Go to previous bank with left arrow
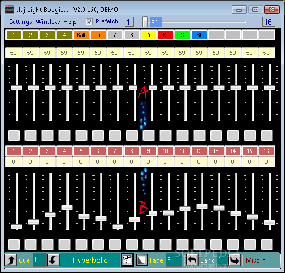 click(x=192, y=260)
